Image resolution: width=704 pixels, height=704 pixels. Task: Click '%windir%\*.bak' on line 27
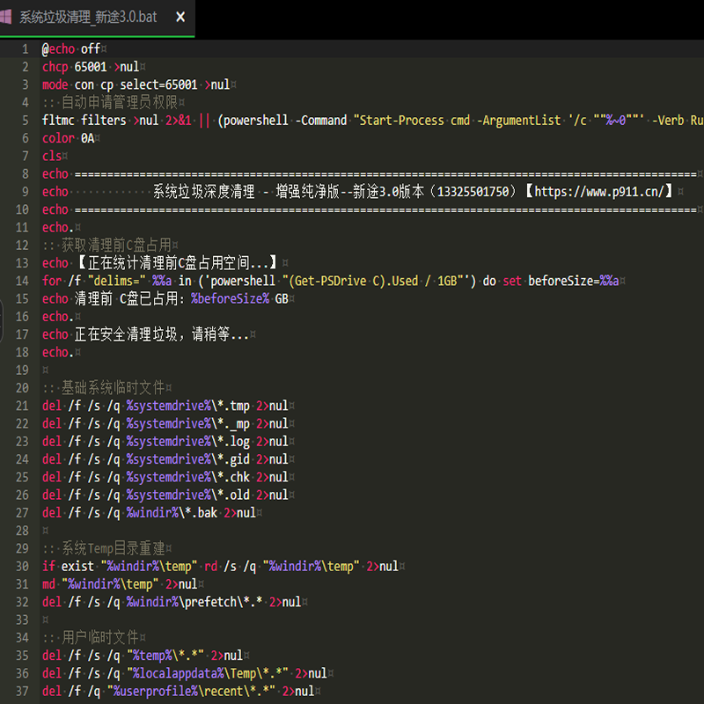[x=172, y=513]
